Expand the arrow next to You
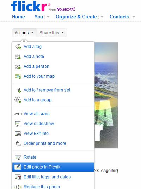The height and width of the screenshot is (189, 141). pos(48,17)
